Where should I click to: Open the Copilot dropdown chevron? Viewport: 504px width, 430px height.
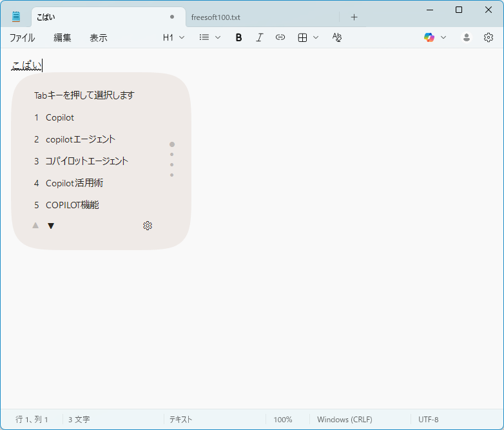coord(443,37)
